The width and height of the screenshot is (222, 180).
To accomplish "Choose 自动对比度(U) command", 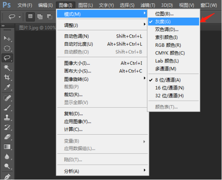I will pyautogui.click(x=102, y=44).
